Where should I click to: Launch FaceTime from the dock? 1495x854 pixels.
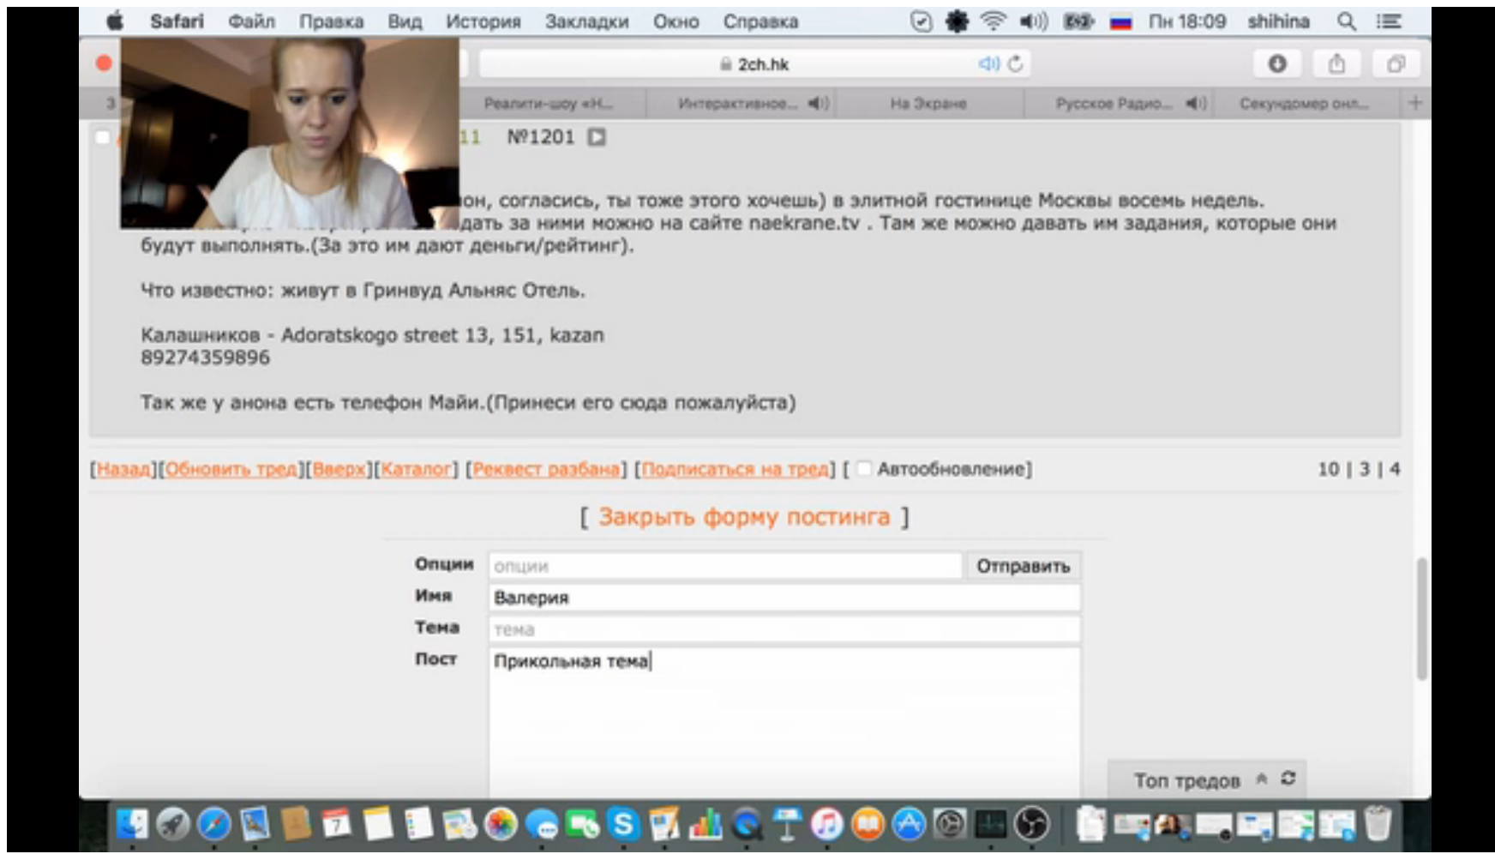tap(583, 824)
